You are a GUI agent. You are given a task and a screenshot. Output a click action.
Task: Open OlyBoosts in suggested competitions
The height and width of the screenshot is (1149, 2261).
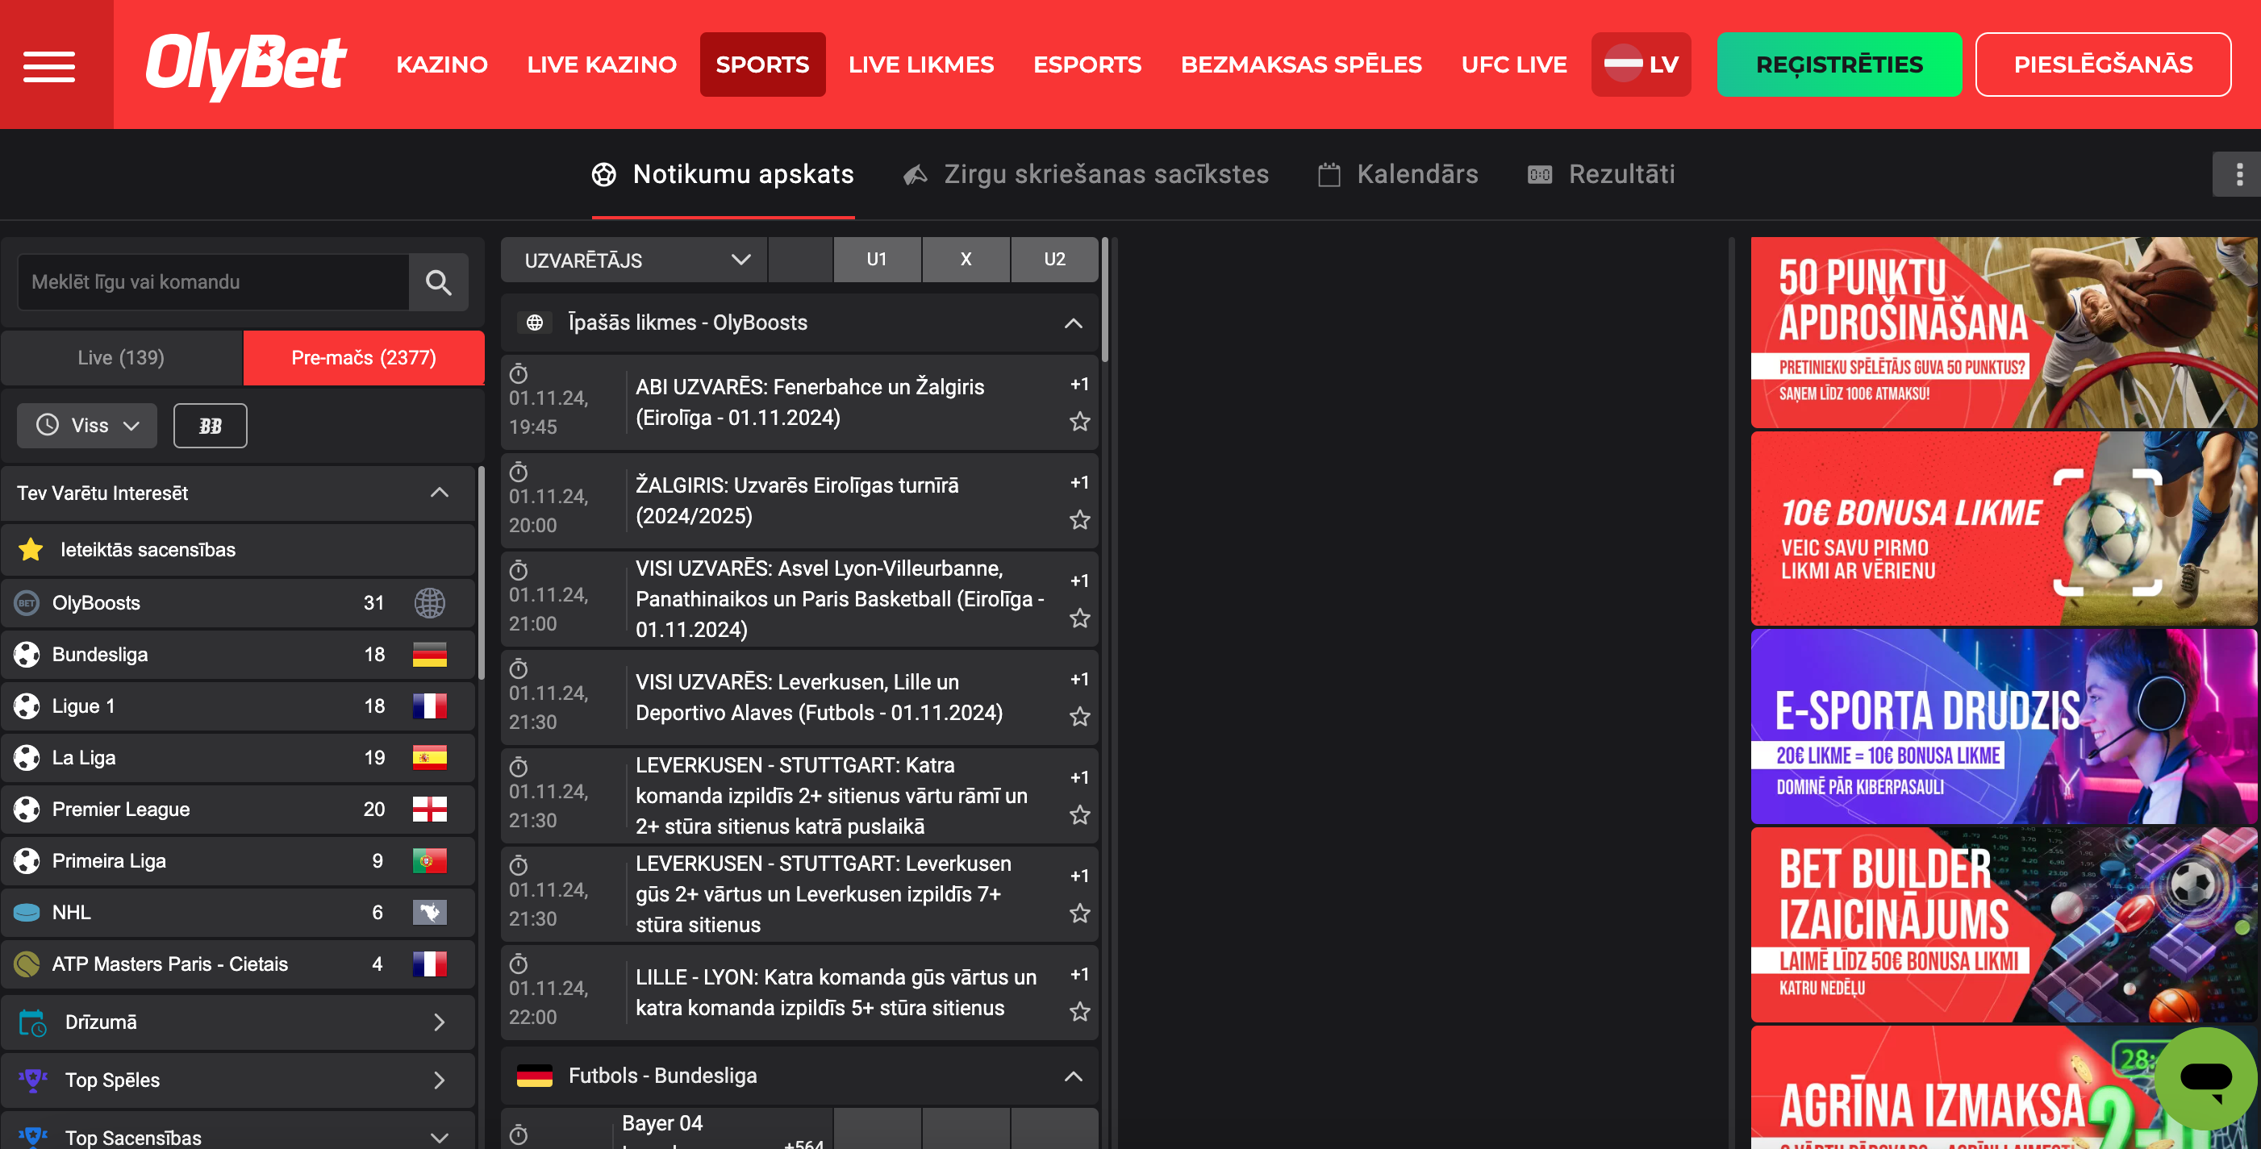tap(238, 602)
